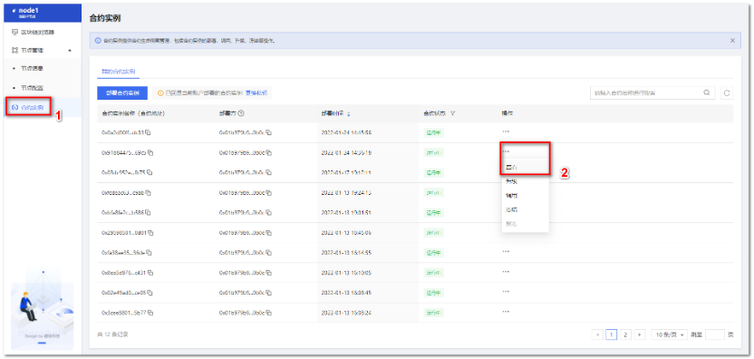Copy deployer address in the 2022-01-17 row

coord(269,172)
